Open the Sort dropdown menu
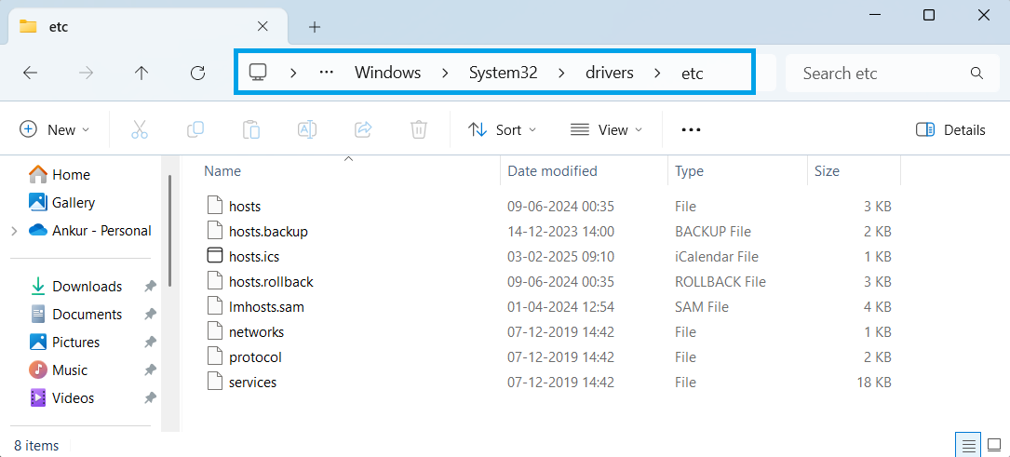1010x457 pixels. (502, 130)
